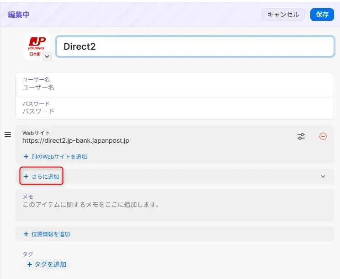The width and height of the screenshot is (340, 279).
Task: Click the Cancel (キャンセル) button
Action: point(283,15)
